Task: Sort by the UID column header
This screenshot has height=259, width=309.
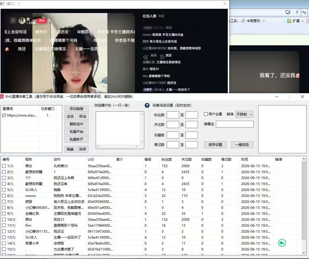Action: (100, 160)
